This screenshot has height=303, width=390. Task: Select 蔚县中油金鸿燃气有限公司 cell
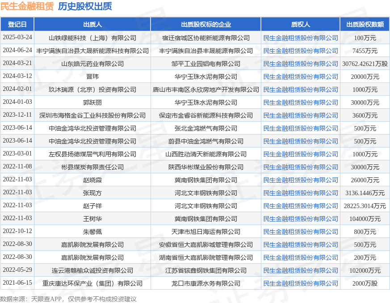205,141
